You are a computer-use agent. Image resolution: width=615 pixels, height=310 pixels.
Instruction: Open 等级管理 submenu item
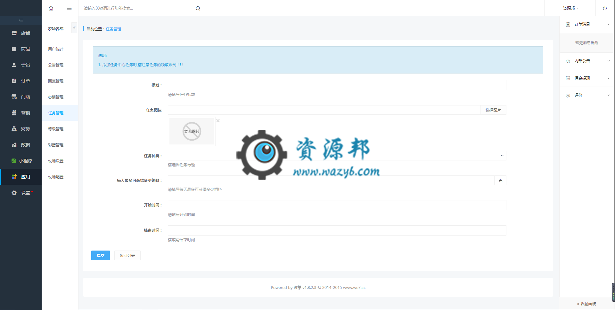60,129
